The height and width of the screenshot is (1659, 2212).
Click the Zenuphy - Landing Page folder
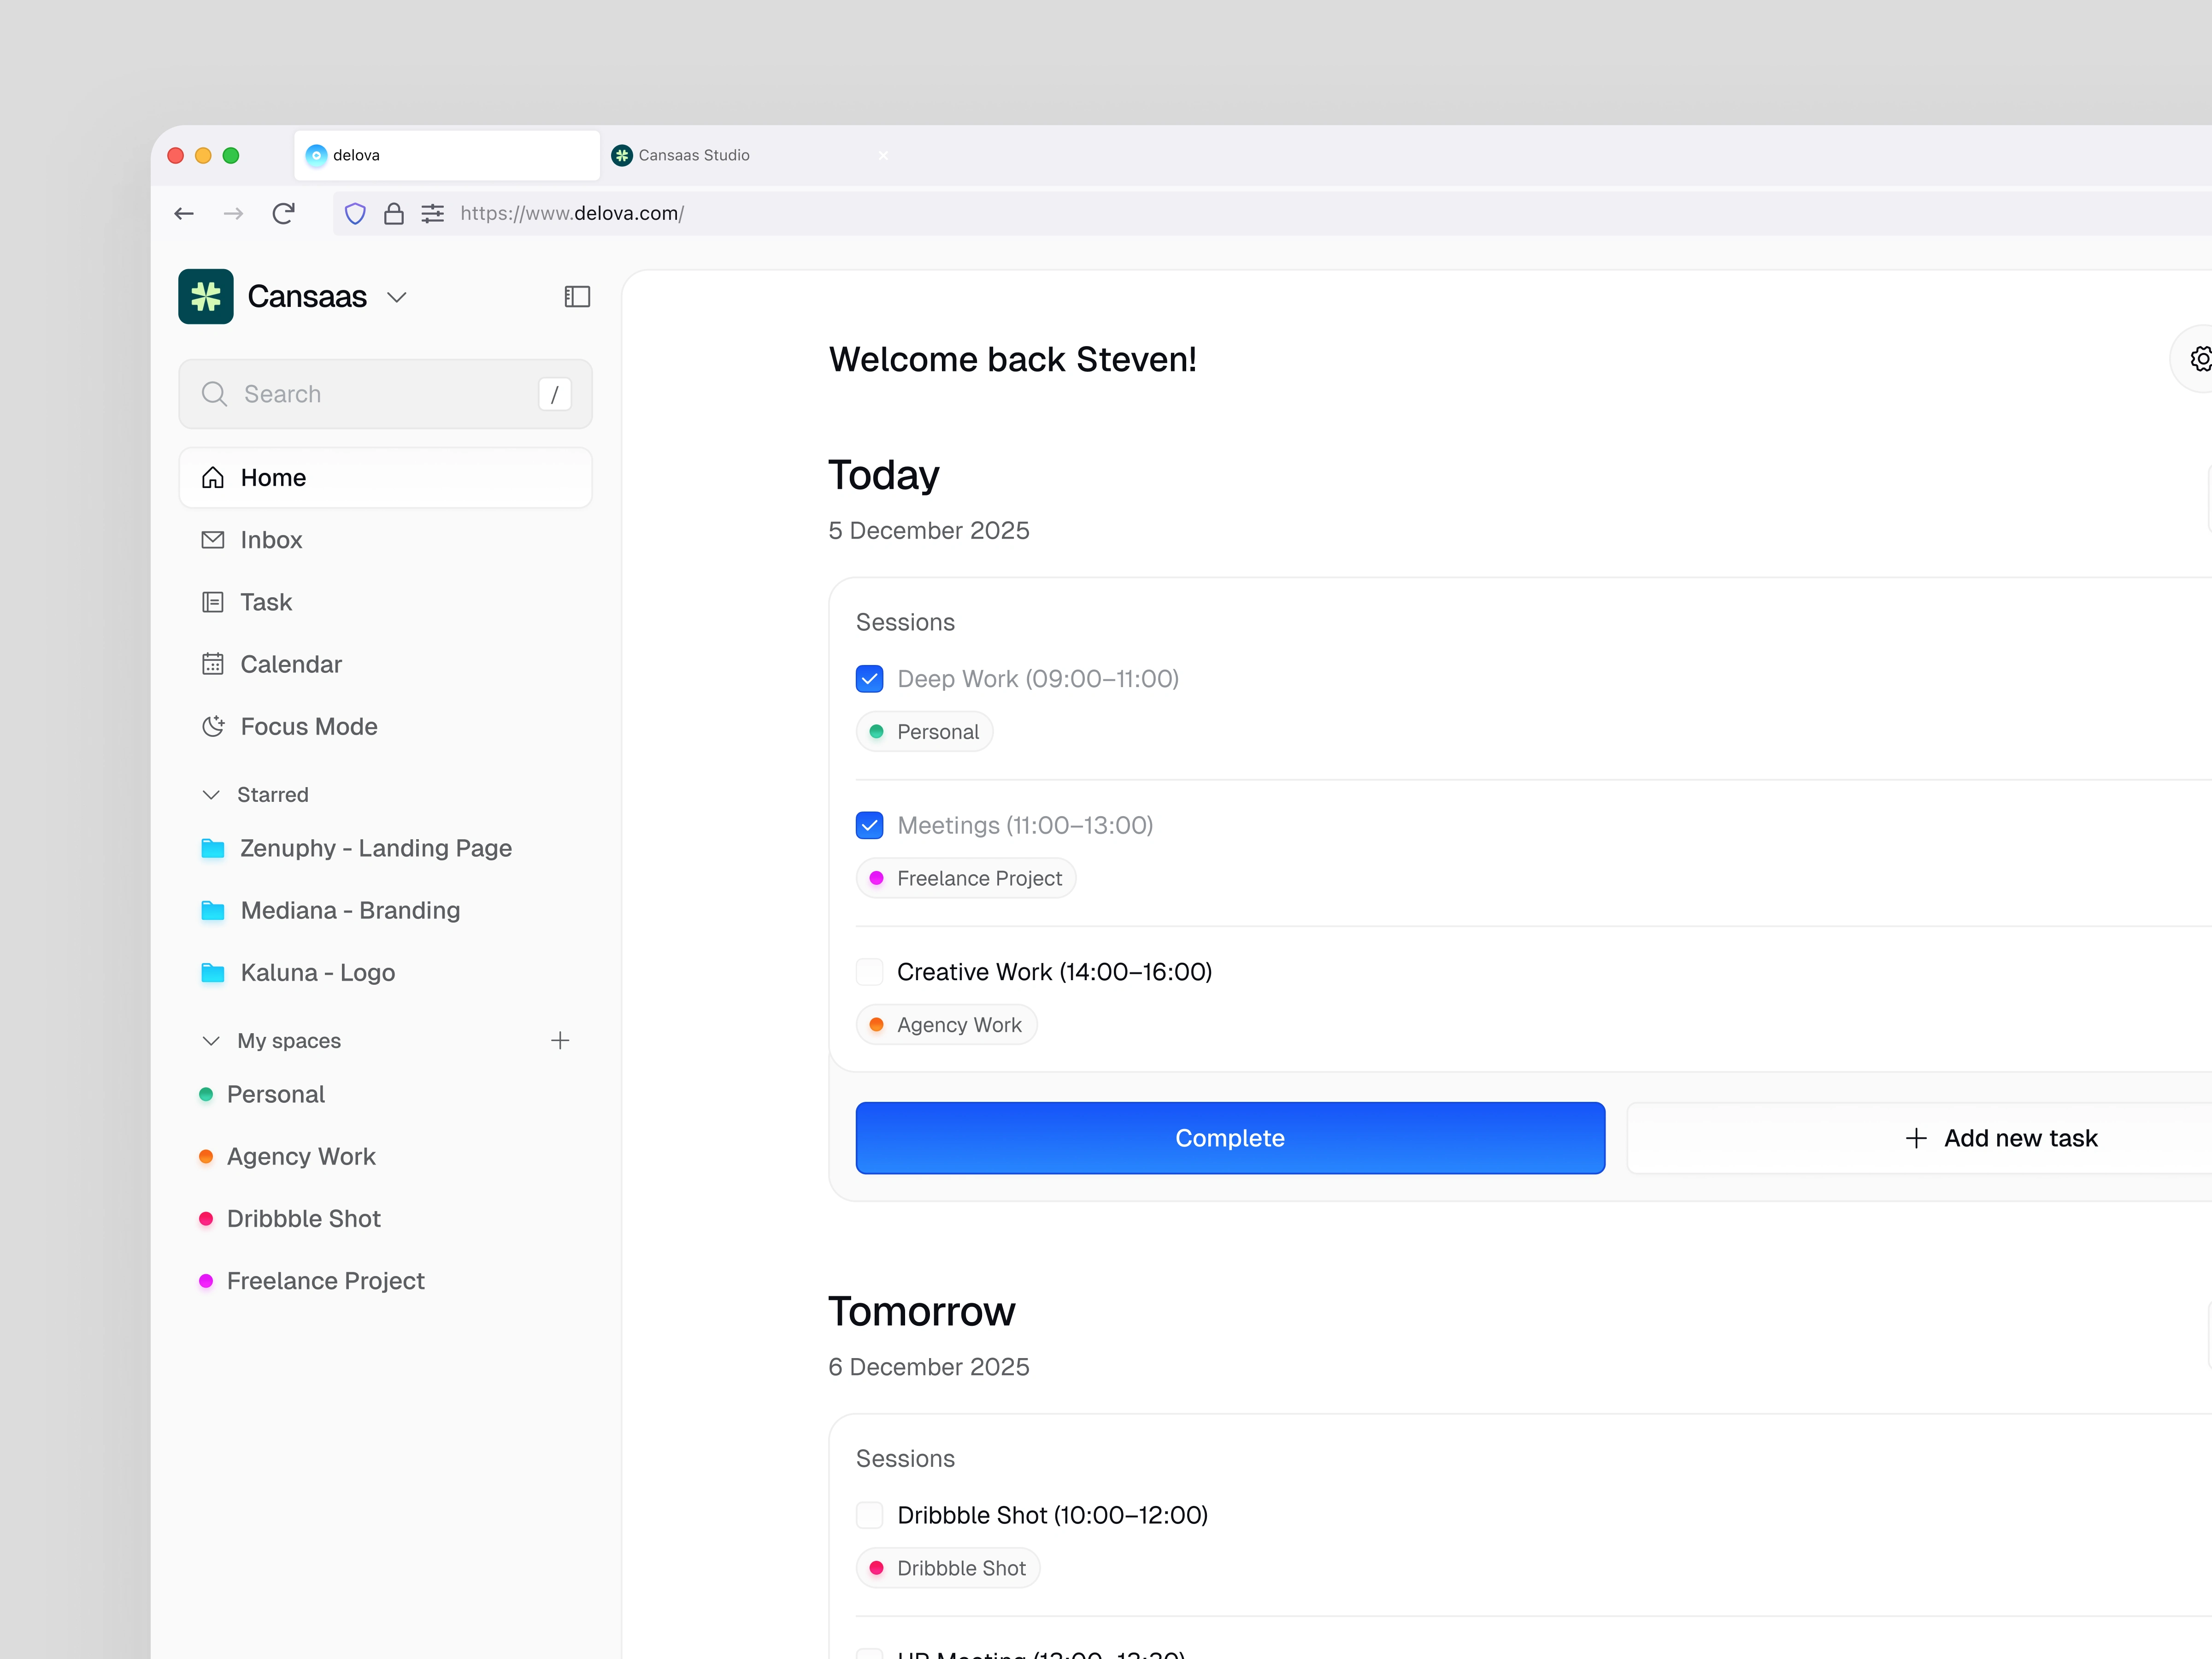(375, 849)
